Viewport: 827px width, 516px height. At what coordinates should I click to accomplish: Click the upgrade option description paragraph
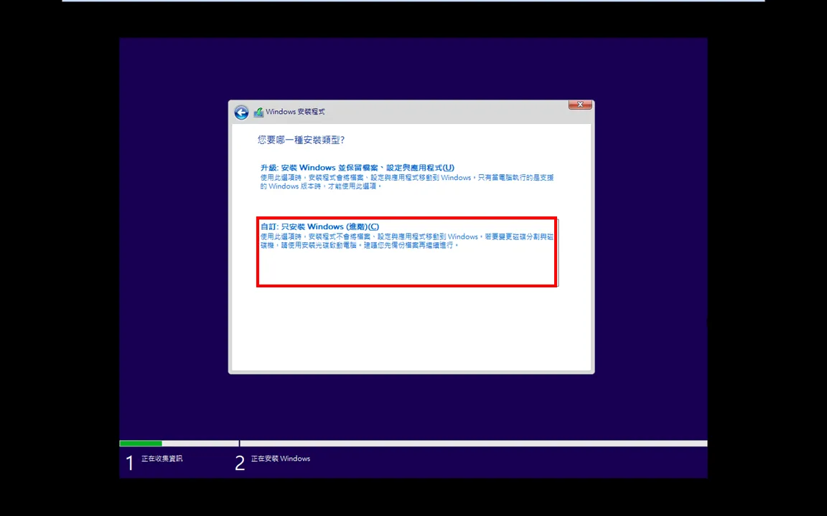pos(406,181)
